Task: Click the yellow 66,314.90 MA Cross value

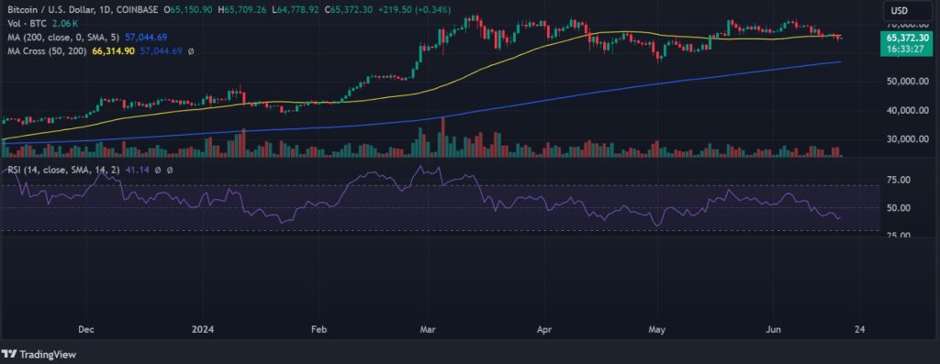Action: point(113,52)
